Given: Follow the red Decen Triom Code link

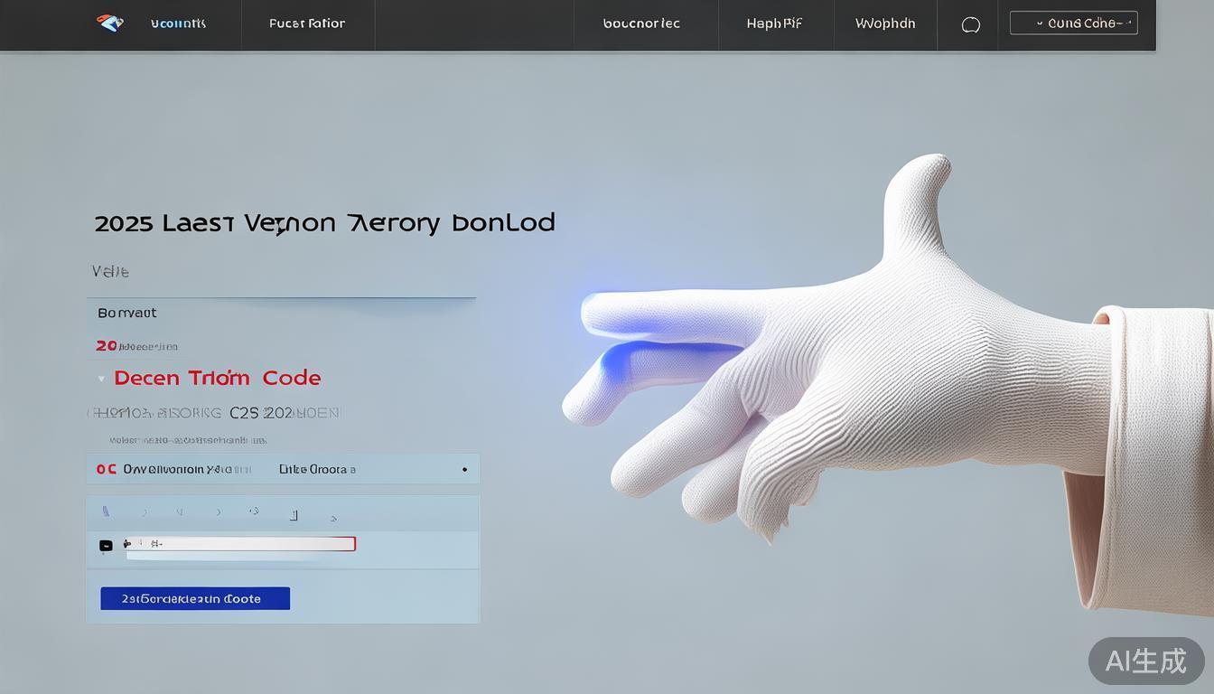Looking at the screenshot, I should coord(218,378).
